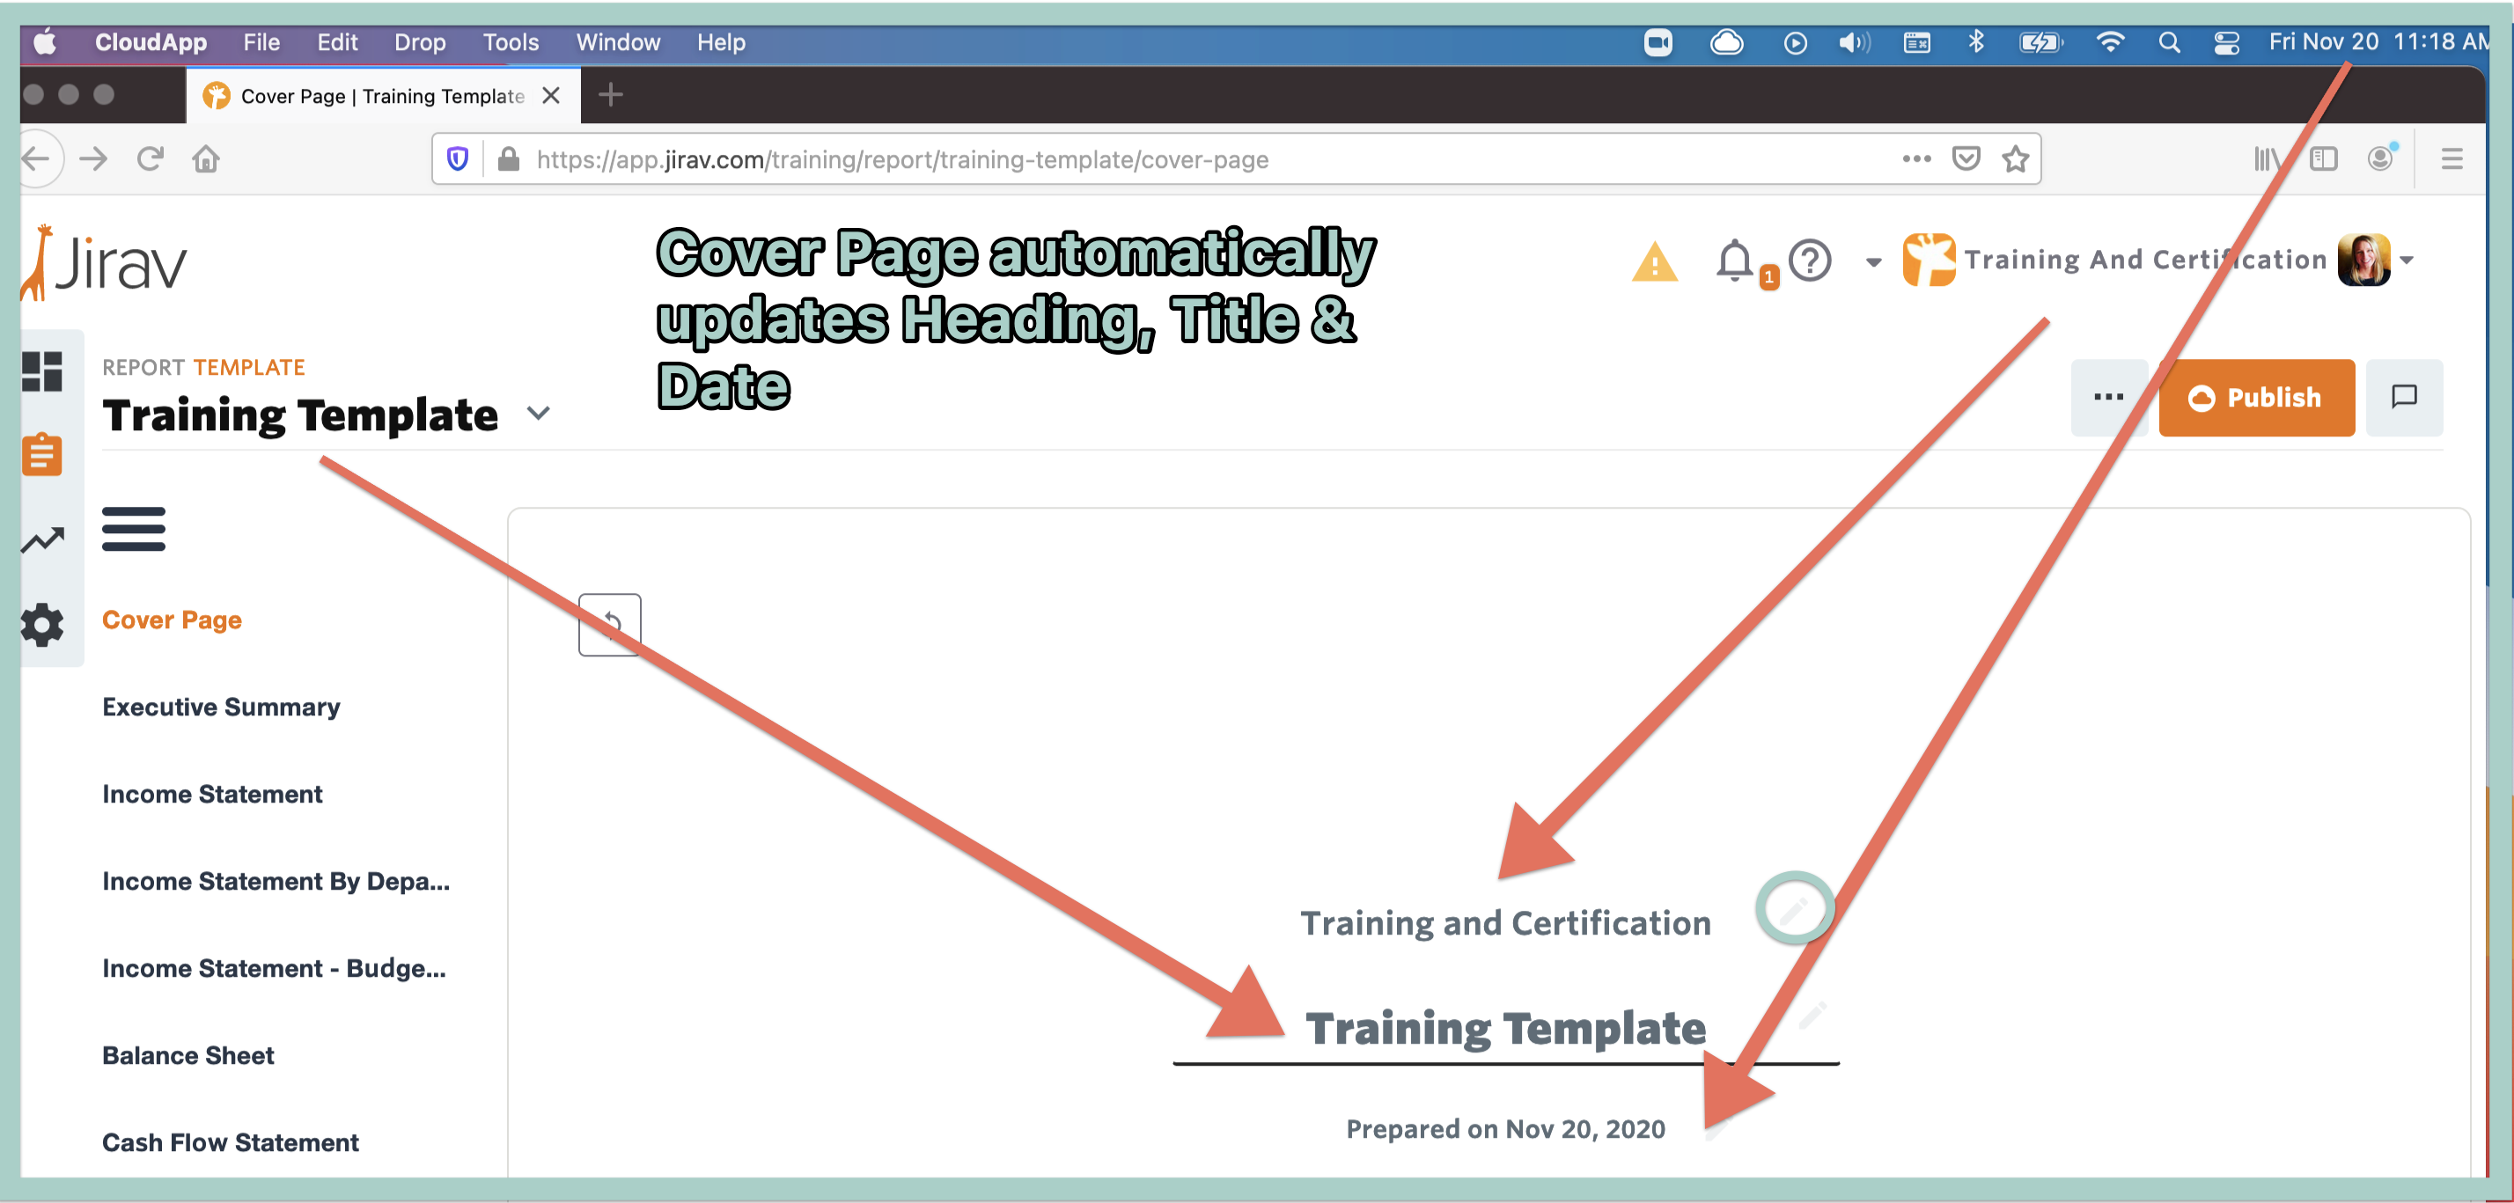Open the Help menu
This screenshot has width=2514, height=1203.
point(720,42)
